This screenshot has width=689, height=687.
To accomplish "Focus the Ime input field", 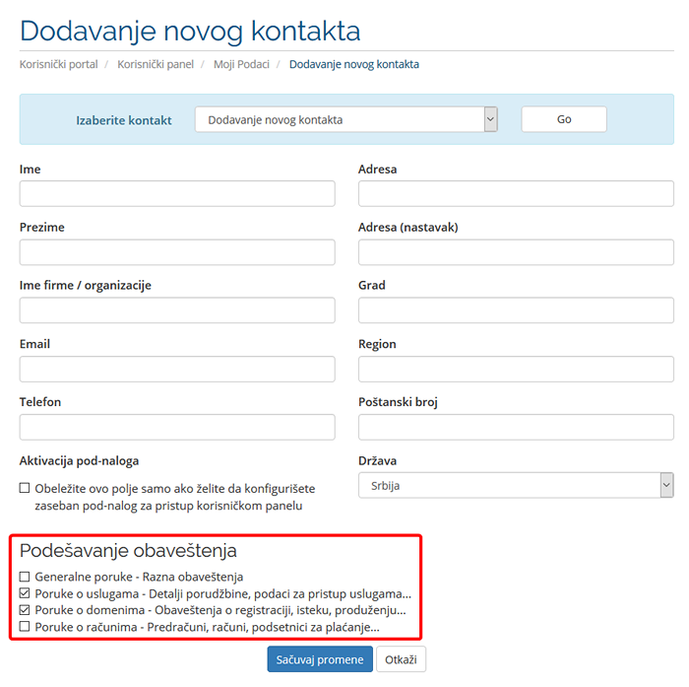I will coord(177,194).
